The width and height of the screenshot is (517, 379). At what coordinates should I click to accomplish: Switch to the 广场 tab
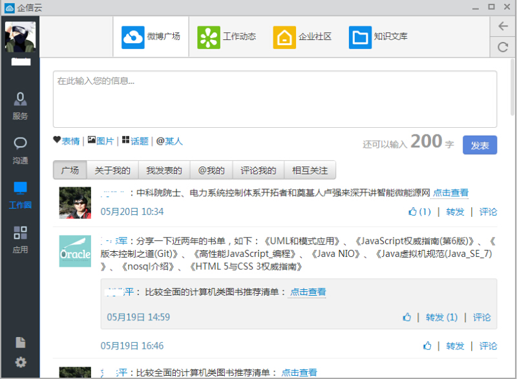(x=70, y=170)
